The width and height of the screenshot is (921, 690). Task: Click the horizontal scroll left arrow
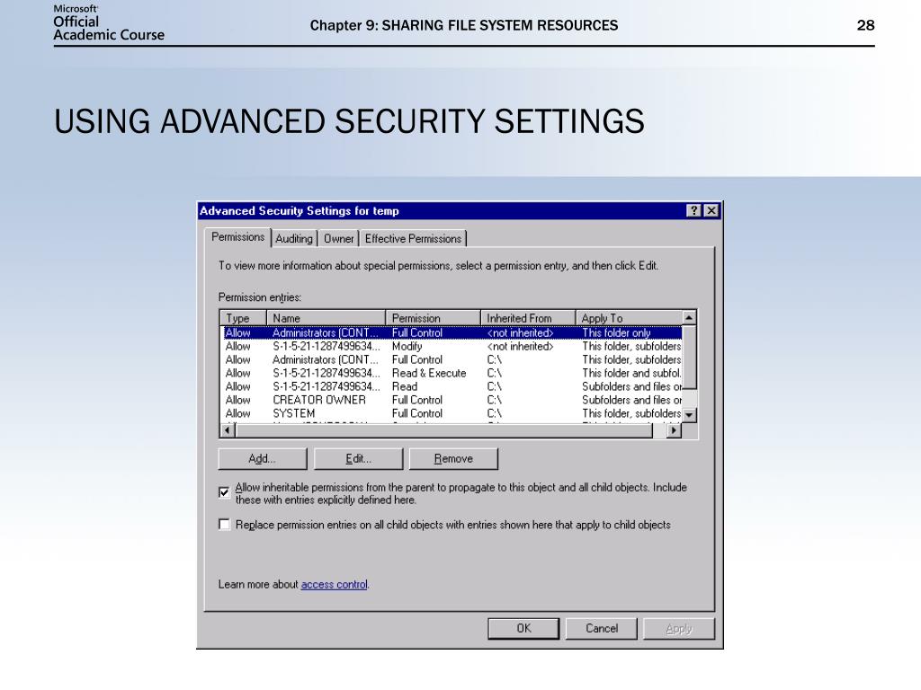point(228,430)
